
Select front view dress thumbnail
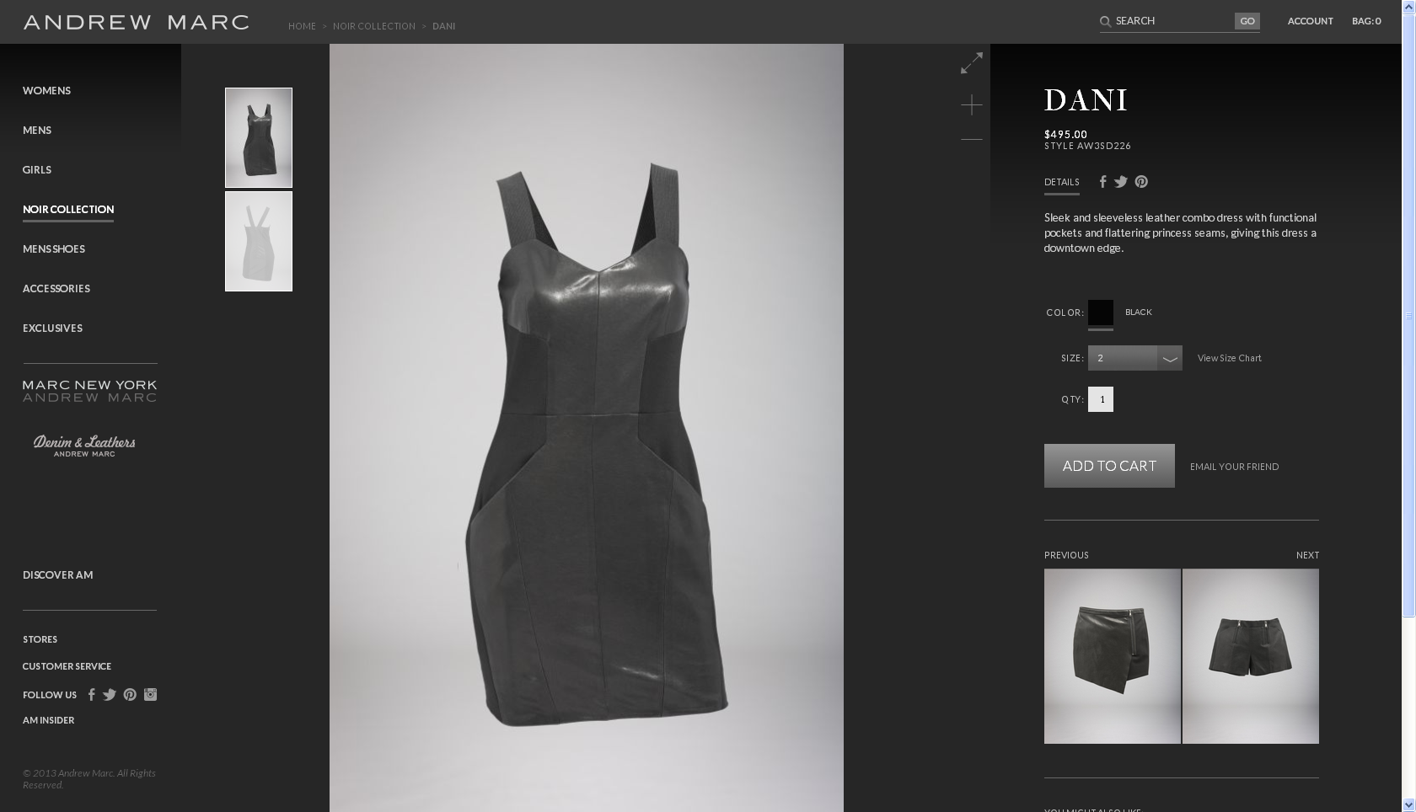pyautogui.click(x=259, y=137)
